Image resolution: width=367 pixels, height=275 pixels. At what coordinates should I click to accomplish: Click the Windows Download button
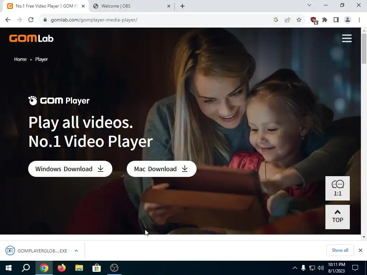point(70,169)
